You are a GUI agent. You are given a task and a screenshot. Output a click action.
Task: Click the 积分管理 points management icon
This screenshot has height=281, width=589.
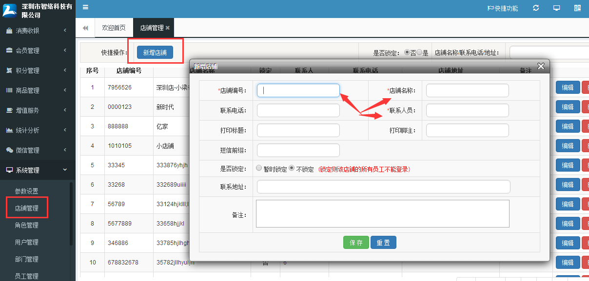click(8, 70)
